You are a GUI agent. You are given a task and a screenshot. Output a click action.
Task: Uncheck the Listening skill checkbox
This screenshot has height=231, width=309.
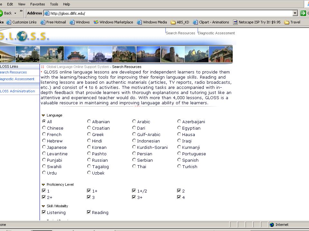(x=44, y=212)
